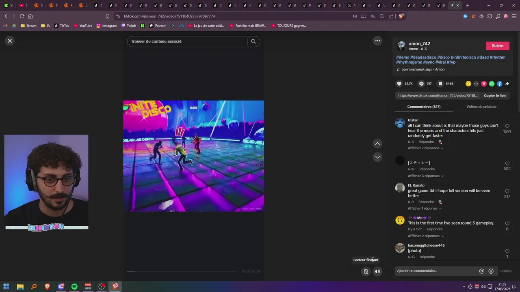Go to previous video with up arrow

[377, 144]
